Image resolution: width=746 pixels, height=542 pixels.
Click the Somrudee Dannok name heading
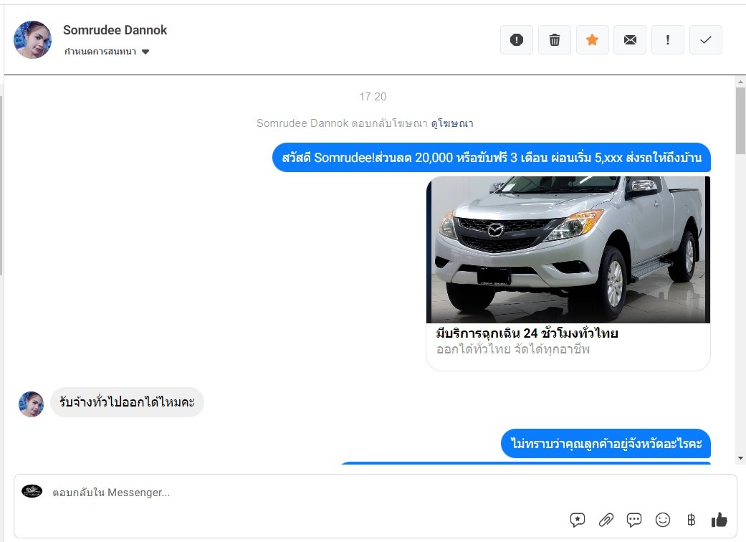coord(115,30)
